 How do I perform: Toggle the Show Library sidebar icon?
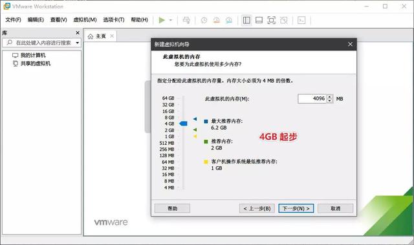click(246, 20)
